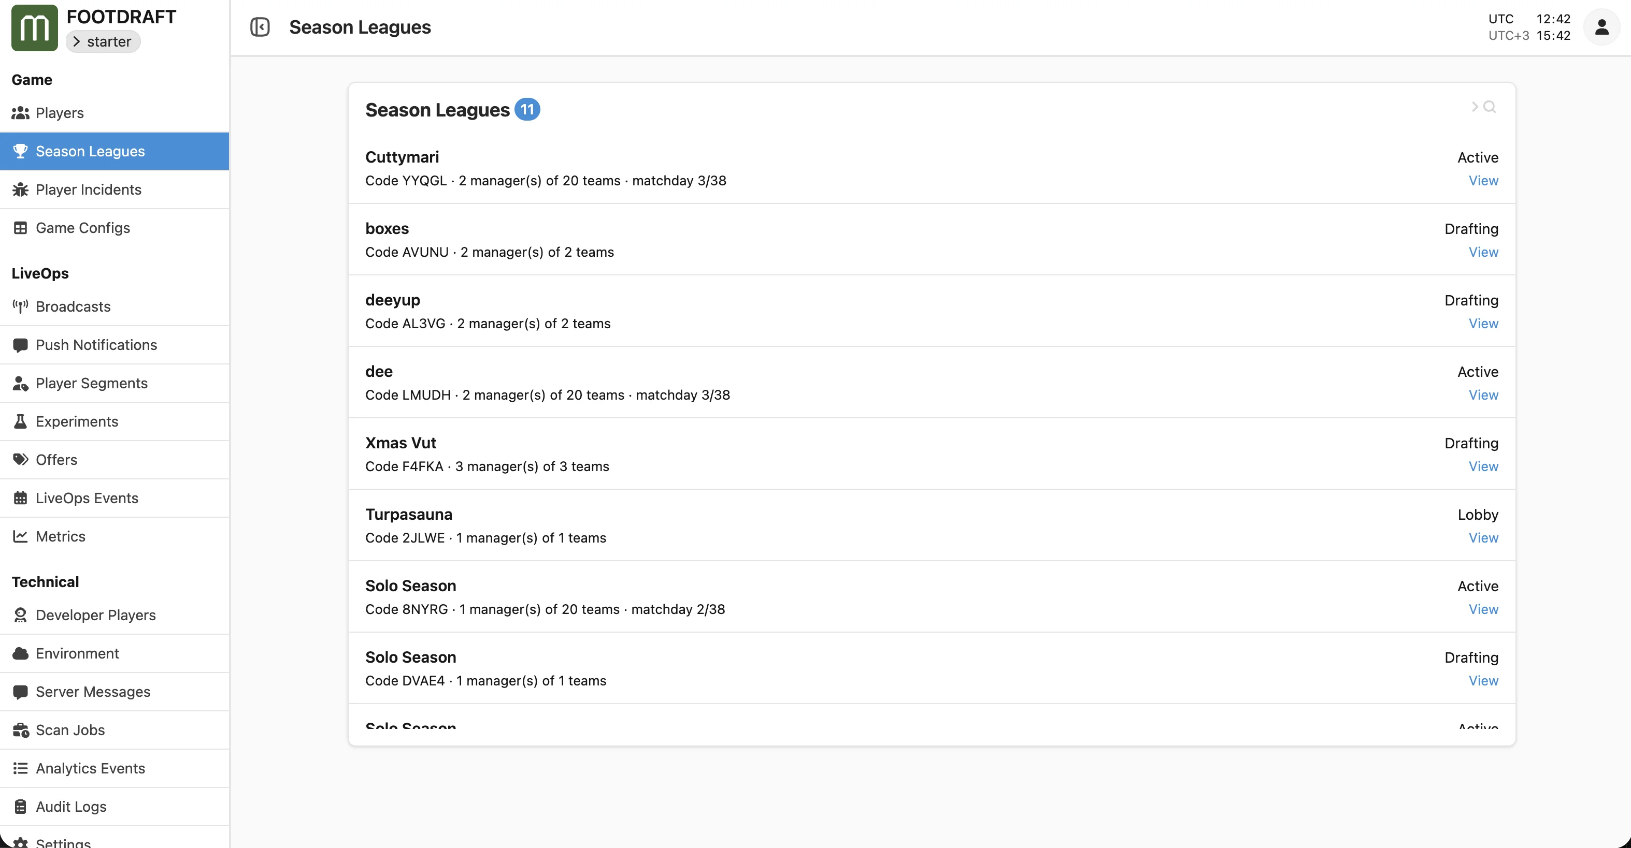Open Game Configs in the sidebar
The width and height of the screenshot is (1631, 848).
pos(115,228)
